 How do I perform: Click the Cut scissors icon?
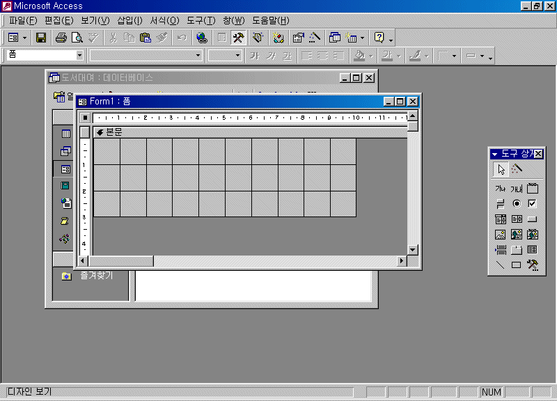(x=113, y=38)
